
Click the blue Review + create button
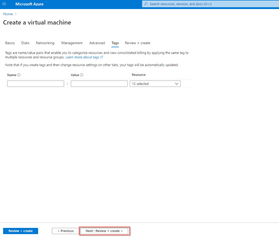pyautogui.click(x=20, y=231)
